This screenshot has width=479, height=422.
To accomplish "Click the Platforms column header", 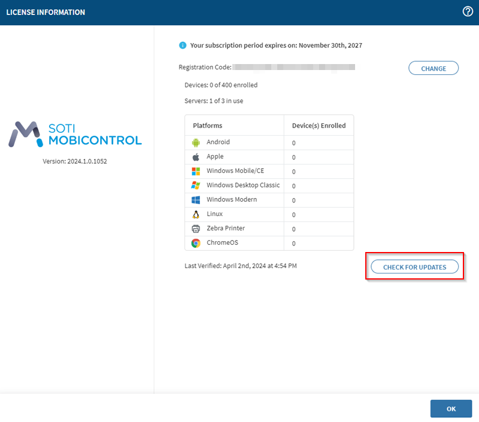I will pos(208,126).
